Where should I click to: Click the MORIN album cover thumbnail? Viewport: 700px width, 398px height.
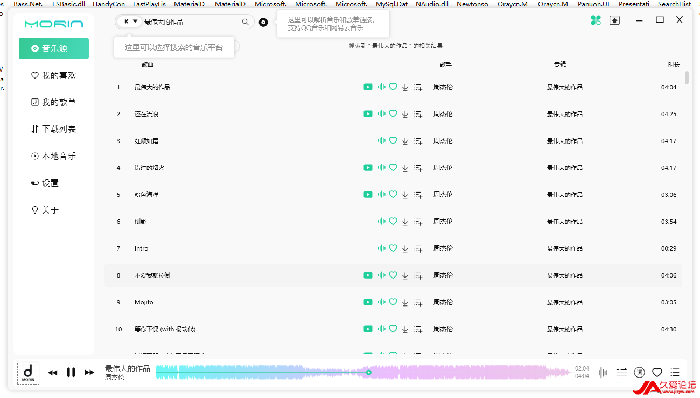pos(29,373)
